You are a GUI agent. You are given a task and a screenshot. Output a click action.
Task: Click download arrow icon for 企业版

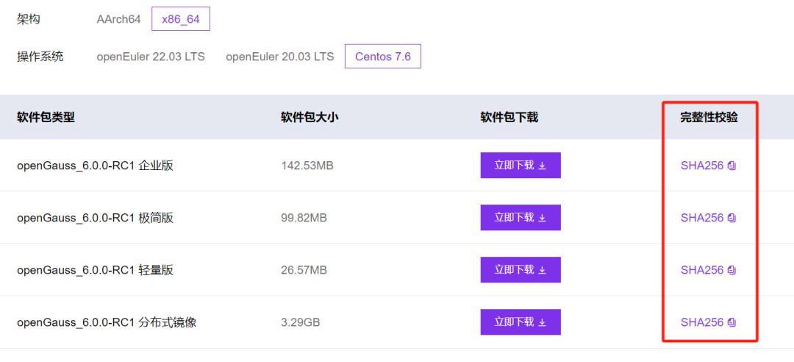pyautogui.click(x=543, y=166)
